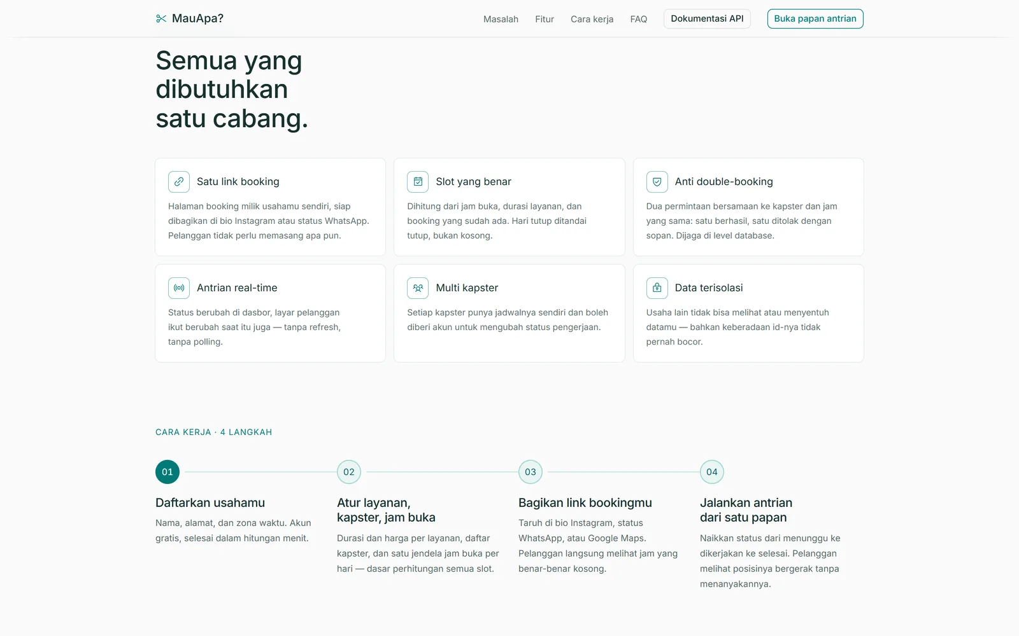Select step circle 04
The height and width of the screenshot is (636, 1019).
[712, 472]
